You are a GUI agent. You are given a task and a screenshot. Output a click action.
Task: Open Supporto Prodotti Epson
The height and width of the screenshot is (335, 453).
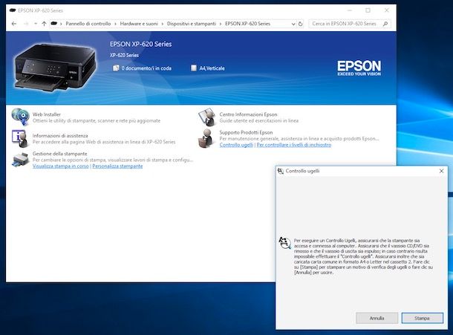(x=246, y=132)
